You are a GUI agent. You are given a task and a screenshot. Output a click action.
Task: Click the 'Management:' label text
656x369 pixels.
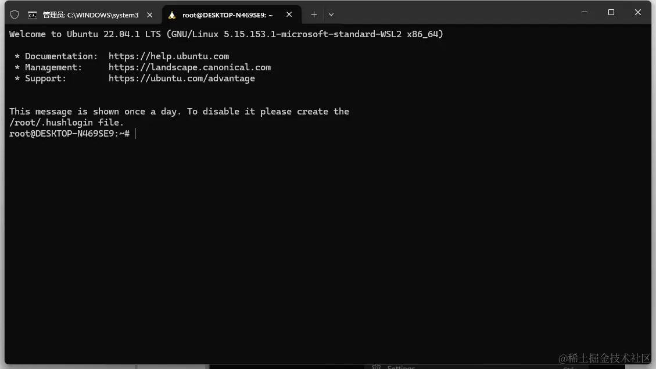pos(53,67)
